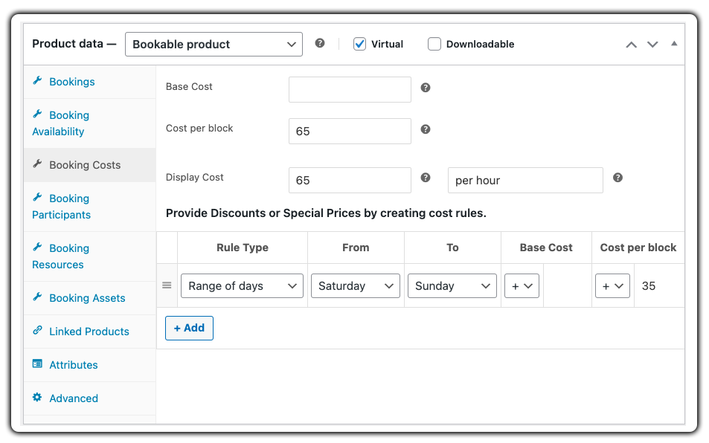Select the Booking Costs tab
Viewport: 709px width, 443px height.
(89, 165)
